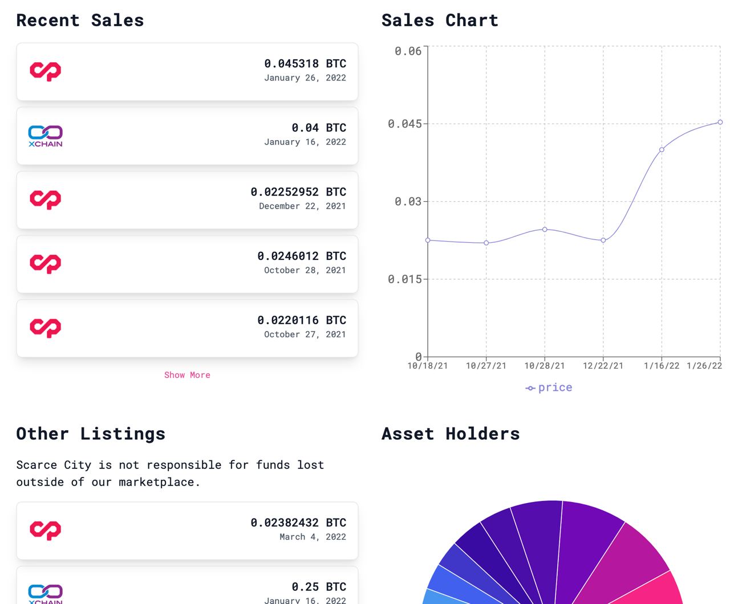Select the 1/26/22 chart data point

pyautogui.click(x=720, y=122)
